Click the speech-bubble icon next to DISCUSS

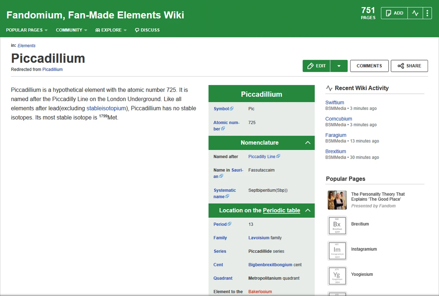pyautogui.click(x=136, y=30)
